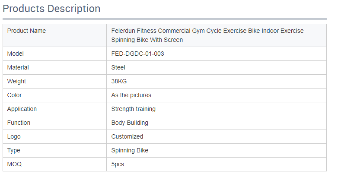Click the Strength training value
341x174 pixels.
[134, 109]
